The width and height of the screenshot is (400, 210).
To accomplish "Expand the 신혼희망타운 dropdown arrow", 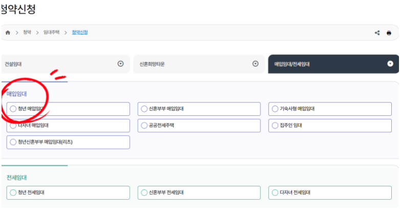I will pyautogui.click(x=255, y=64).
